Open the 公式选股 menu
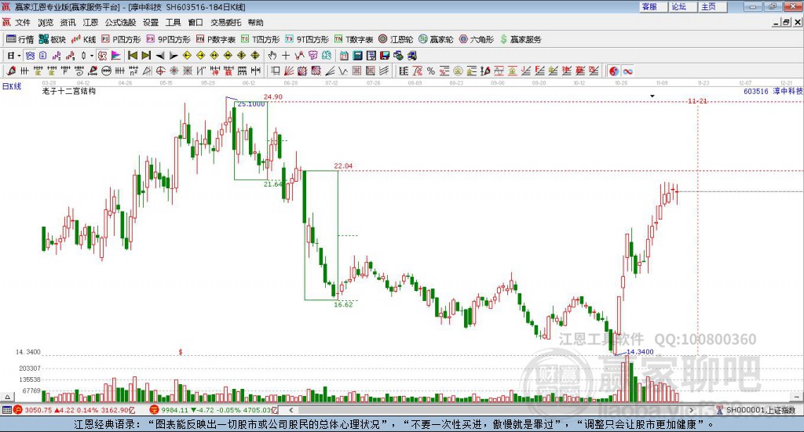Screen dimensions: 804x432 [x=120, y=23]
